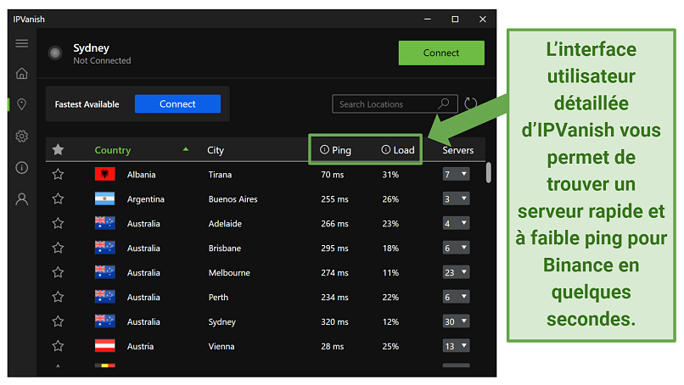Click the 31% load value
Image resolution: width=684 pixels, height=385 pixels.
[x=390, y=175]
